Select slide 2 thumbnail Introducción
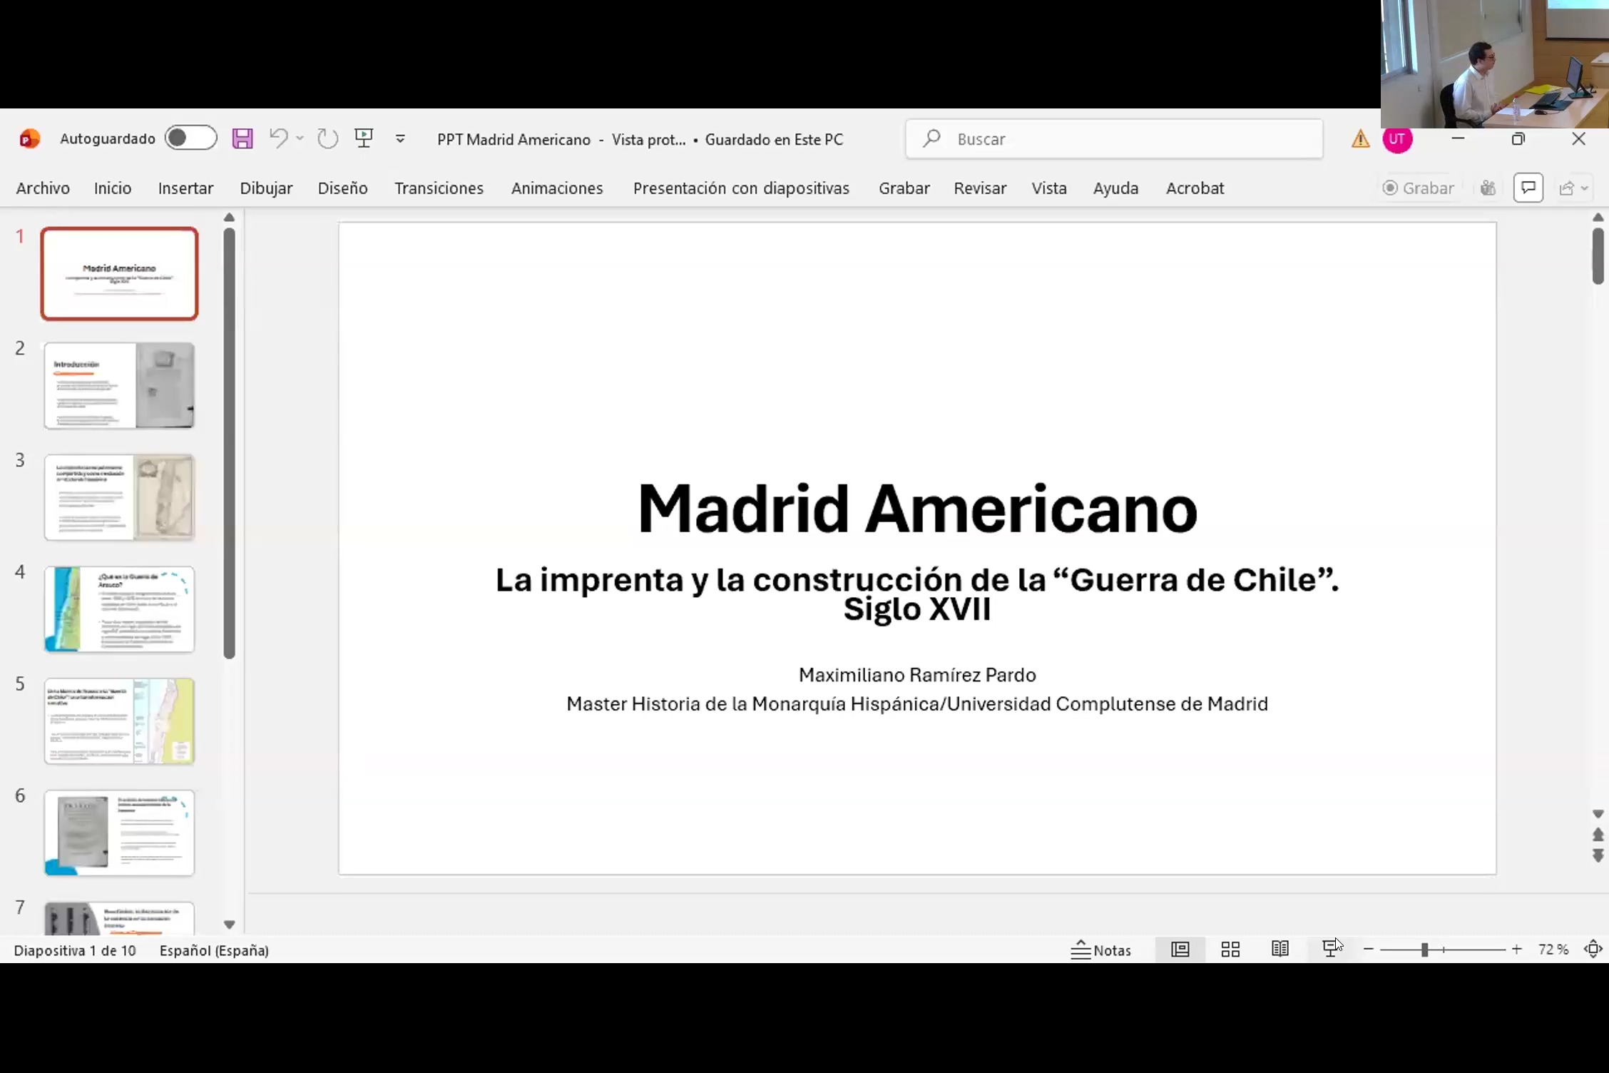 119,385
